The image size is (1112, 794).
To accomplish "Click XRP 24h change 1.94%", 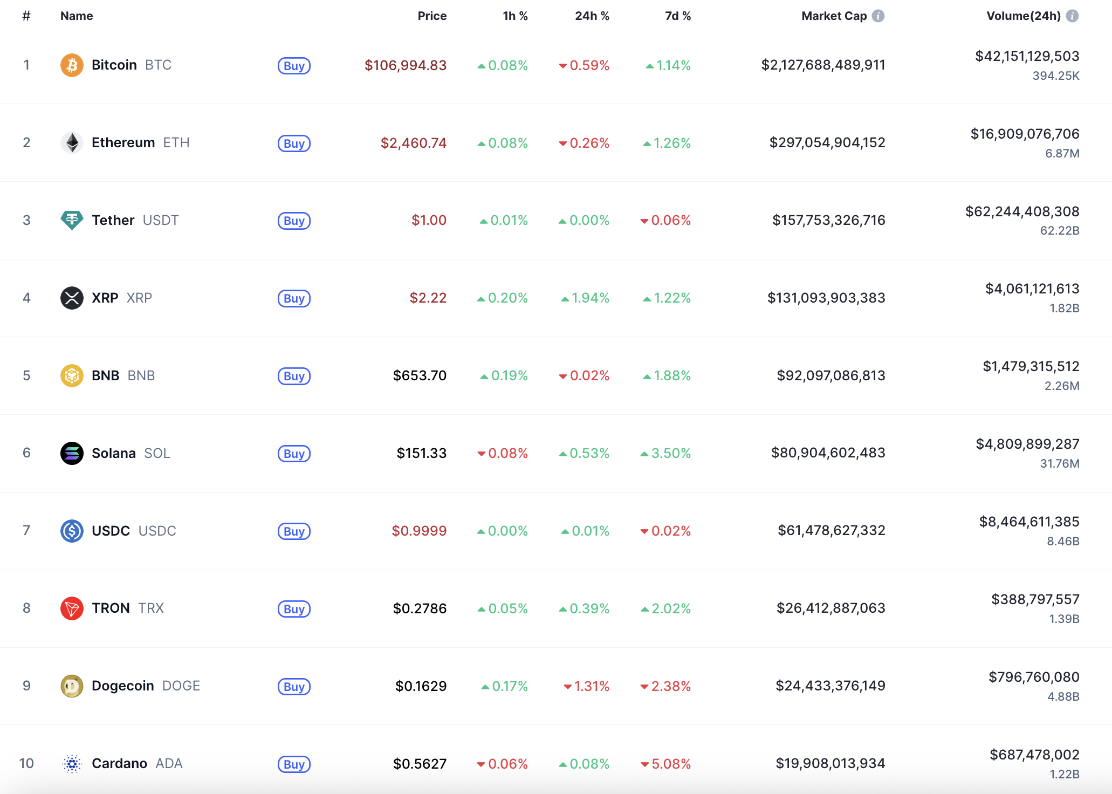I will (x=585, y=298).
